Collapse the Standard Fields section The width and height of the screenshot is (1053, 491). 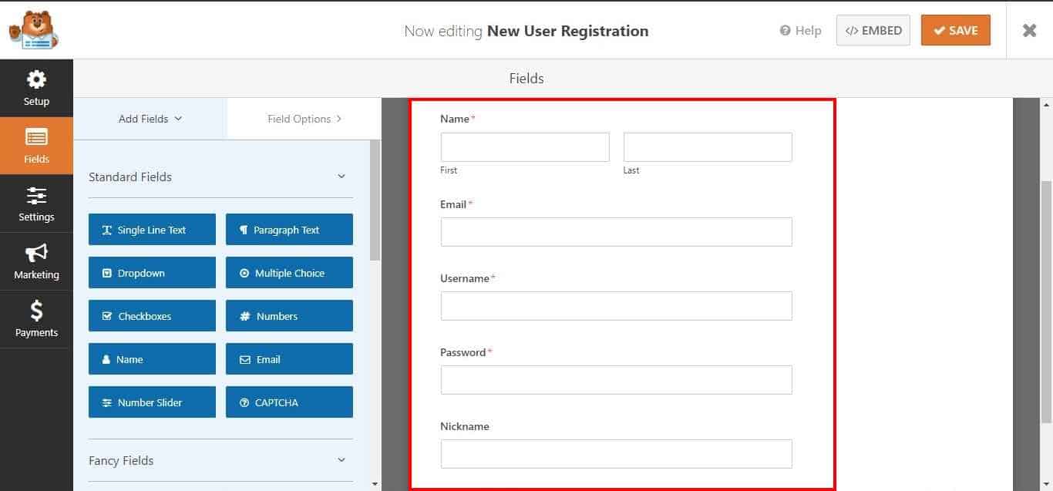(341, 177)
